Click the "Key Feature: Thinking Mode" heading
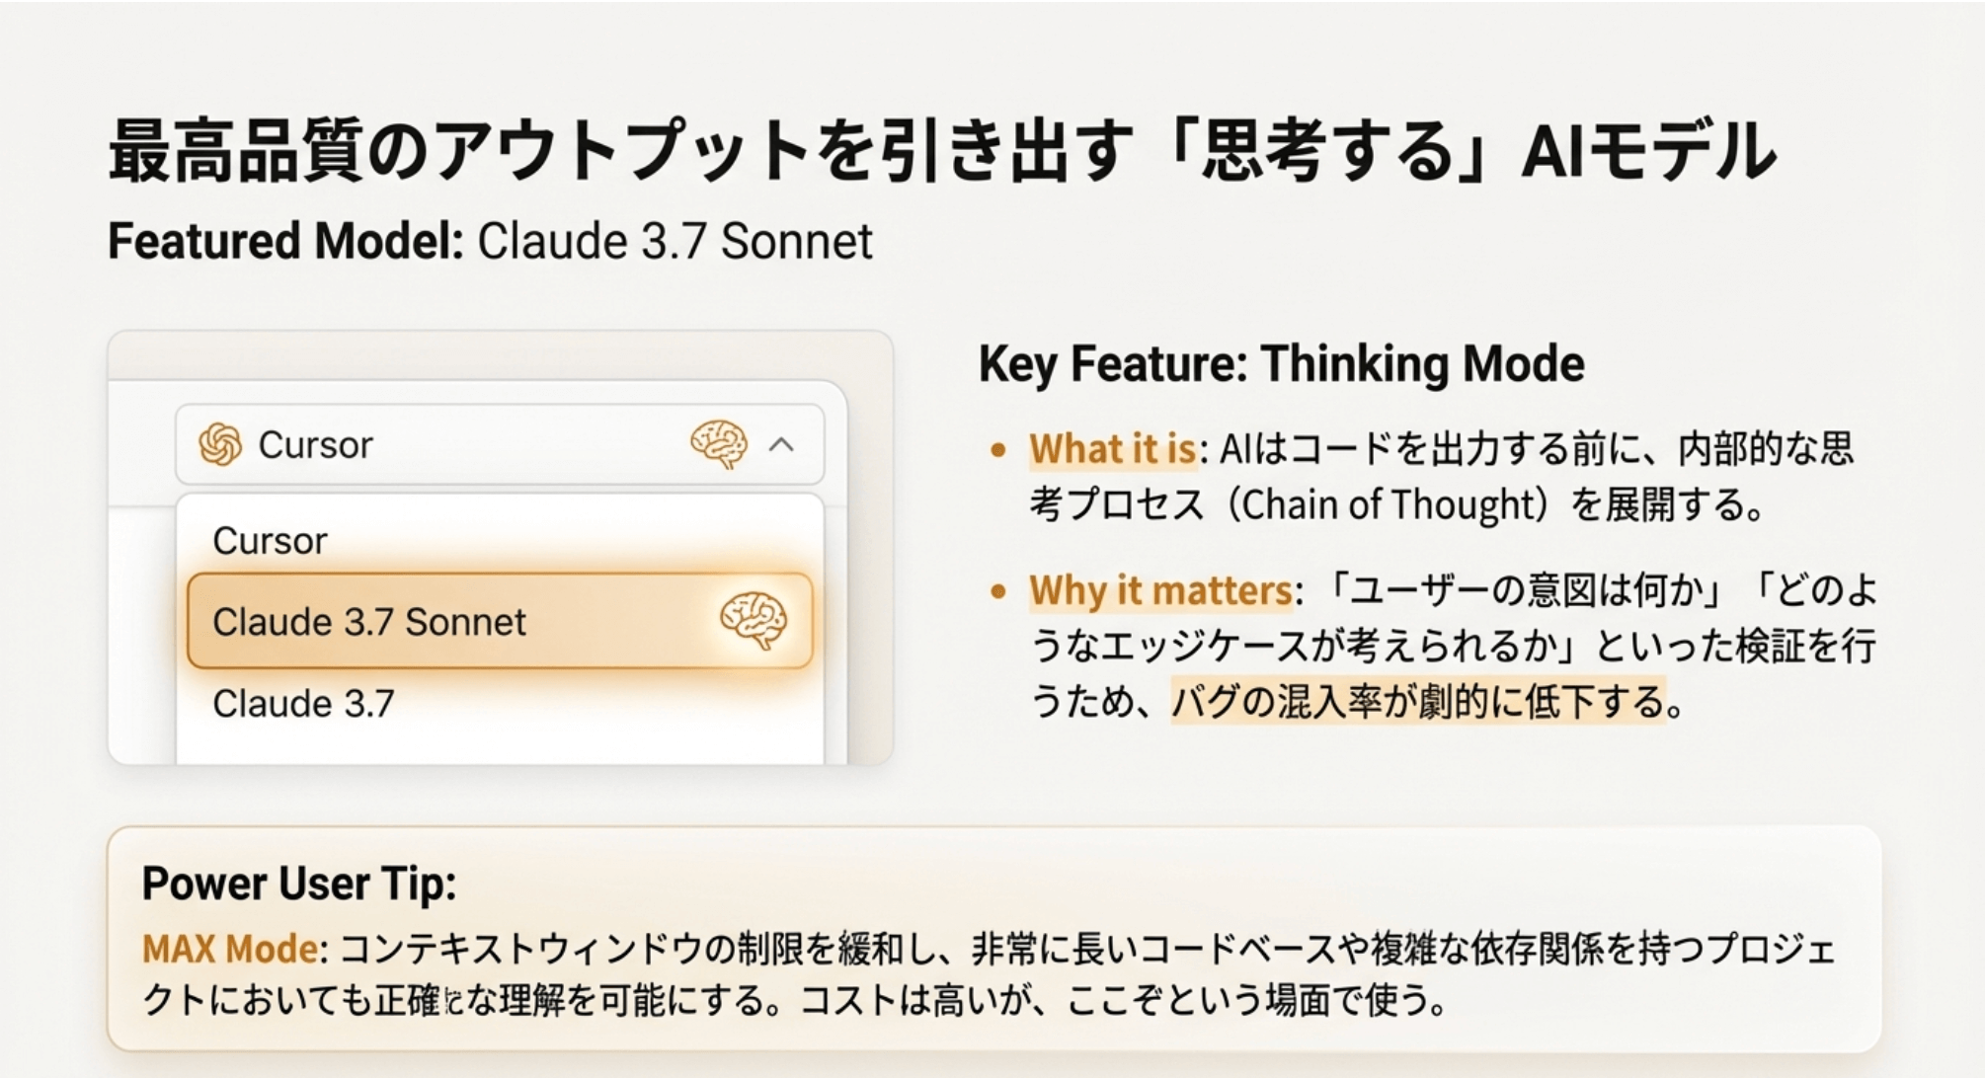The image size is (1985, 1078). tap(1281, 363)
